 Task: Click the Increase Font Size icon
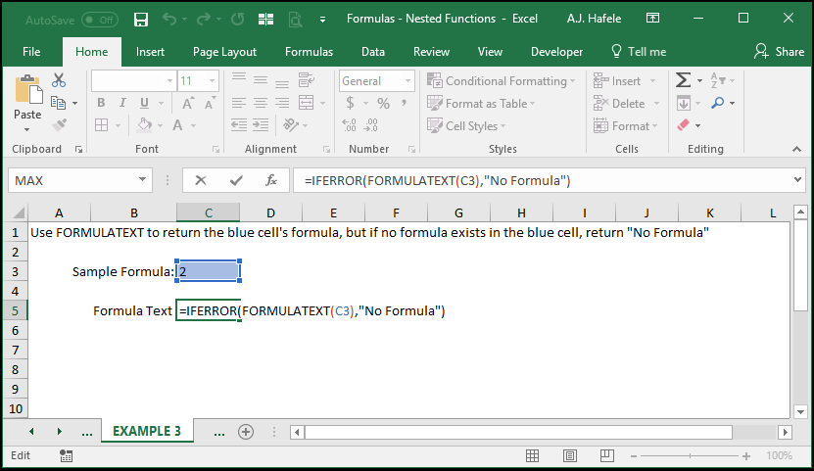(188, 103)
